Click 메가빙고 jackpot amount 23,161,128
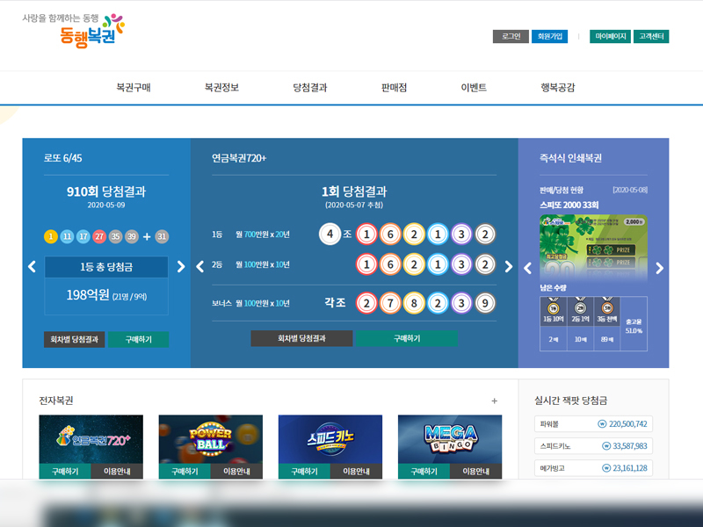 click(x=630, y=468)
